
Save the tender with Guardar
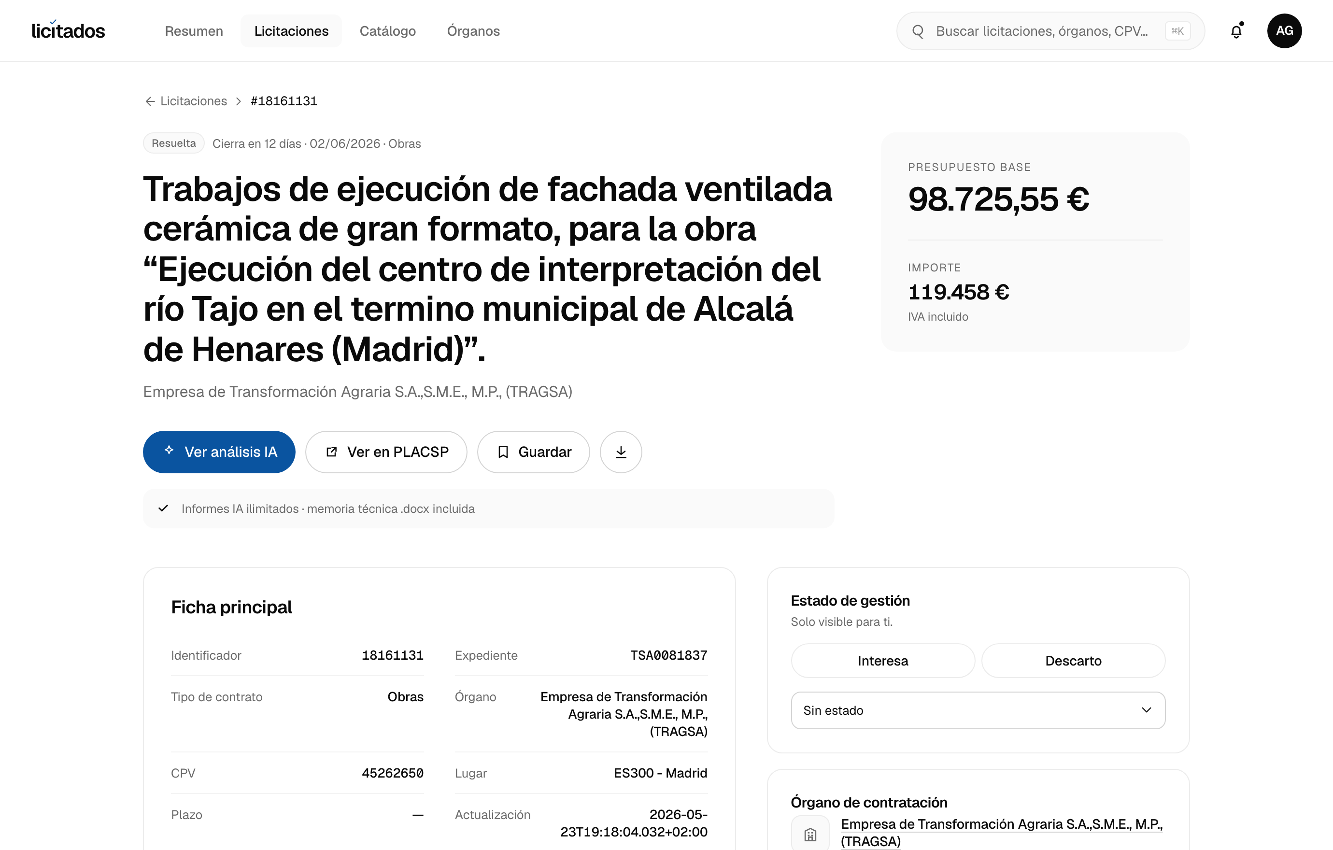[x=534, y=452]
